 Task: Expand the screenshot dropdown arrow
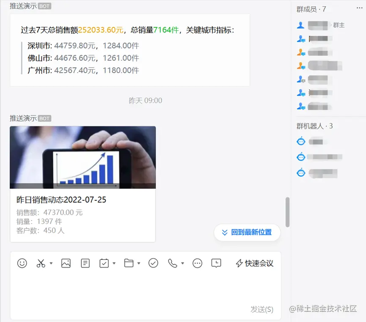[x=51, y=263]
